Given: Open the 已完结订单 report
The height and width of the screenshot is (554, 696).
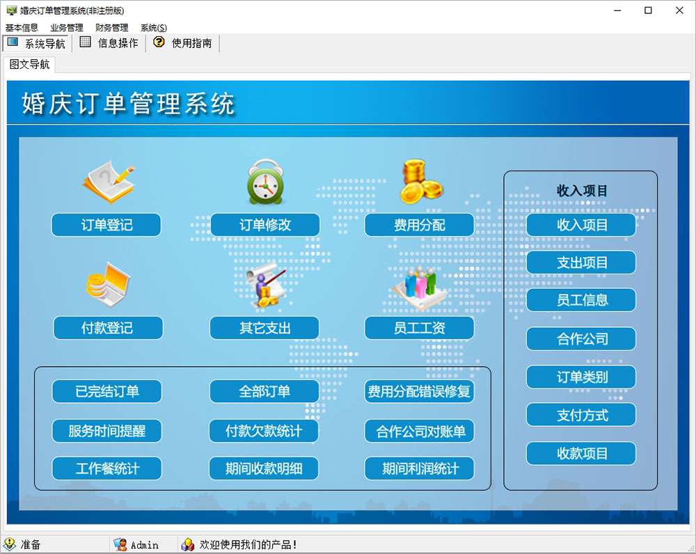Looking at the screenshot, I should click(x=107, y=392).
